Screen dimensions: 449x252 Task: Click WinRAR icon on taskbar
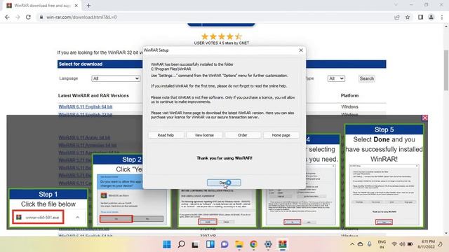pyautogui.click(x=283, y=244)
